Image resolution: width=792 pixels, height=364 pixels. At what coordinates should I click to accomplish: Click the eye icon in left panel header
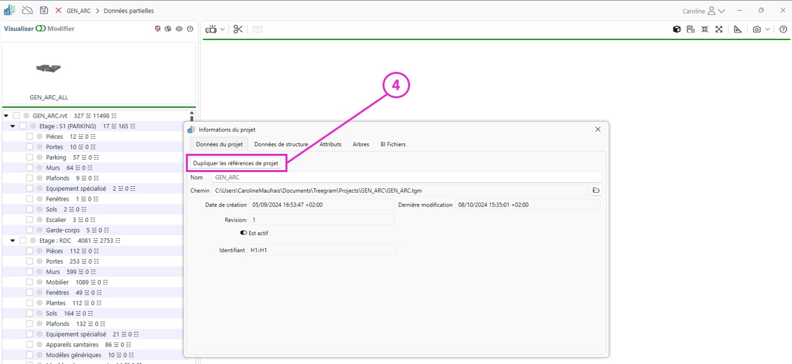coord(179,29)
